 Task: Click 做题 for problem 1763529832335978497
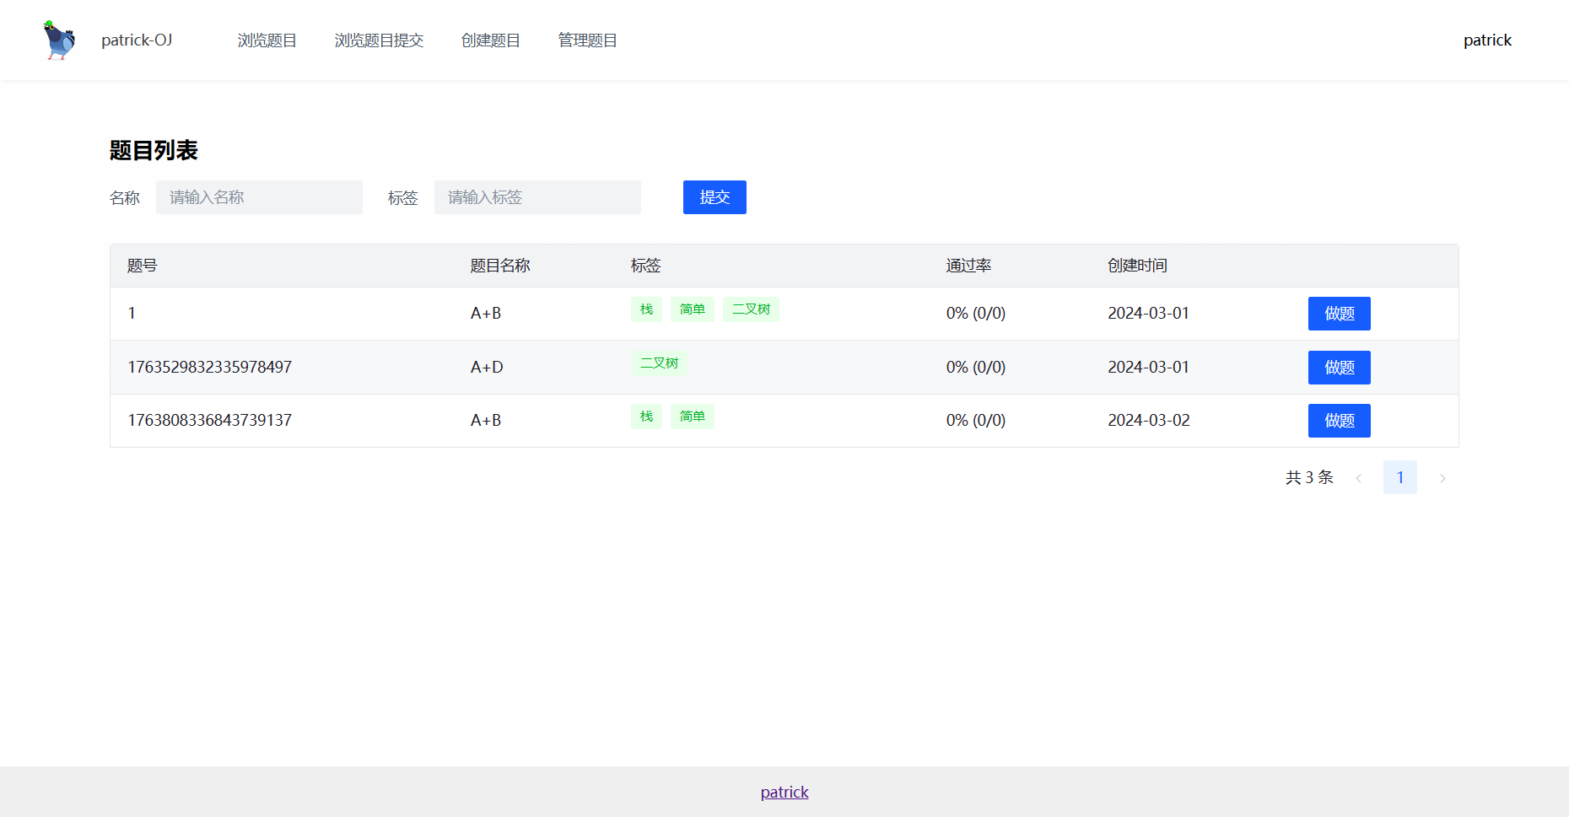point(1339,368)
